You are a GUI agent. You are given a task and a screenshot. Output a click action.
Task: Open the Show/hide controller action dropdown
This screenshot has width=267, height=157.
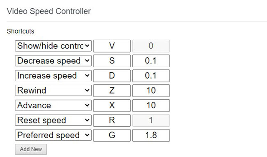(53, 46)
